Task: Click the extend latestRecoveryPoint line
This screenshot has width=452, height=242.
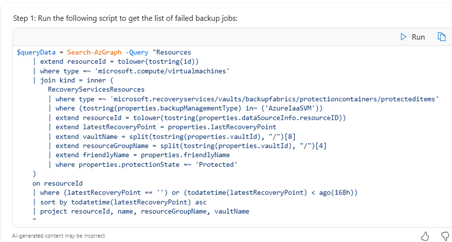Action: click(165, 127)
